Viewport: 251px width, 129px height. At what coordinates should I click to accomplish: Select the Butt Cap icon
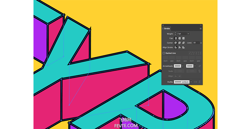point(176,38)
